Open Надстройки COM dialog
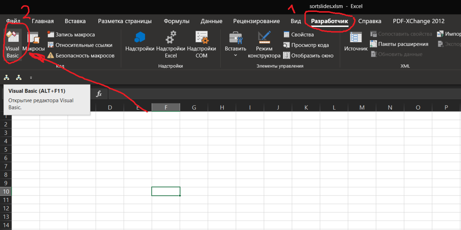The height and width of the screenshot is (230, 461). [202, 44]
